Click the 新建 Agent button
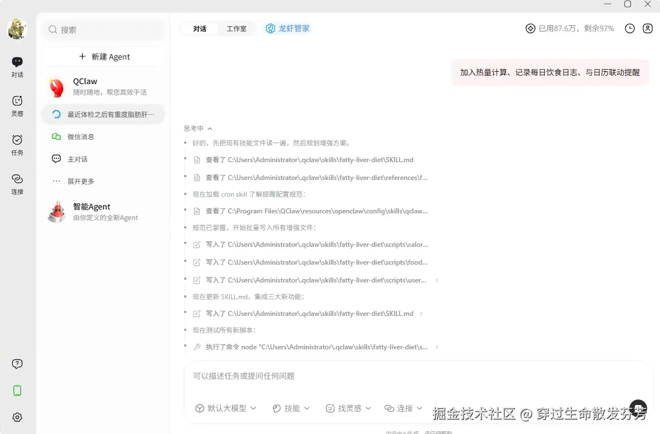The width and height of the screenshot is (660, 434). point(104,56)
